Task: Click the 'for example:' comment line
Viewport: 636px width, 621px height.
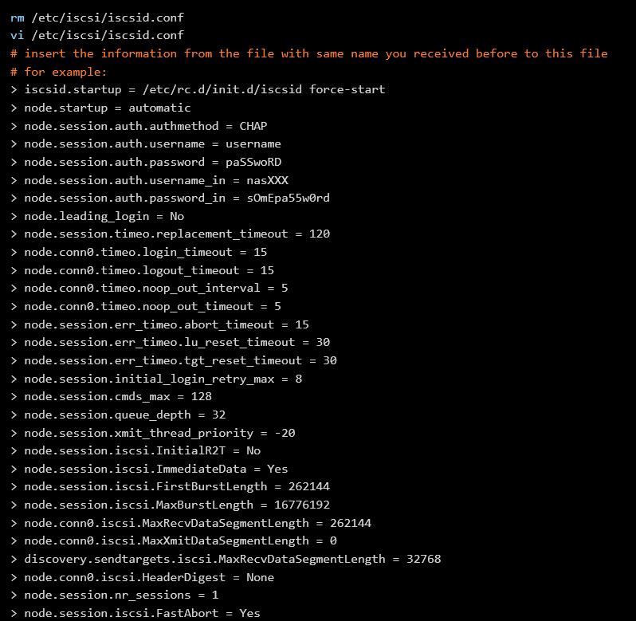Action: (58, 72)
